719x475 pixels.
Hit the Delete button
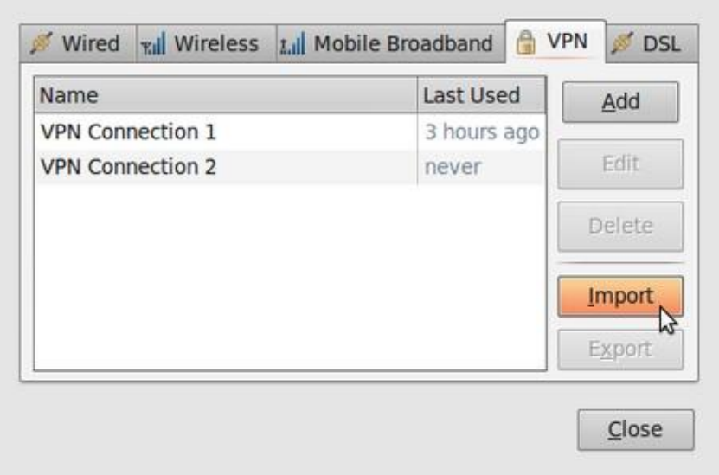(x=620, y=226)
